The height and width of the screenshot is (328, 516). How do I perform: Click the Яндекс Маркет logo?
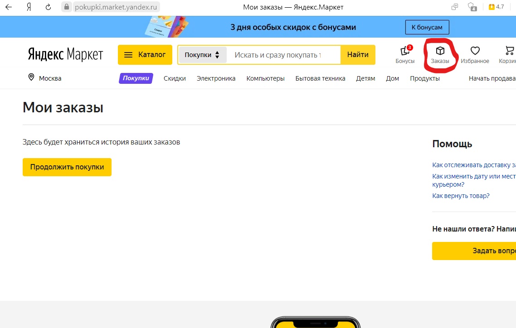[x=65, y=54]
